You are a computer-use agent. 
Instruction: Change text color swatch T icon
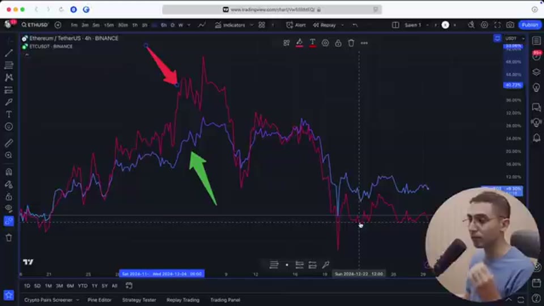(312, 43)
